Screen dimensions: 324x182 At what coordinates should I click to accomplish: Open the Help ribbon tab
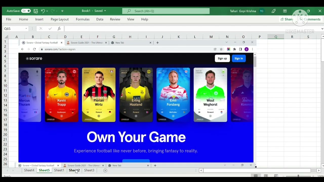click(x=145, y=19)
